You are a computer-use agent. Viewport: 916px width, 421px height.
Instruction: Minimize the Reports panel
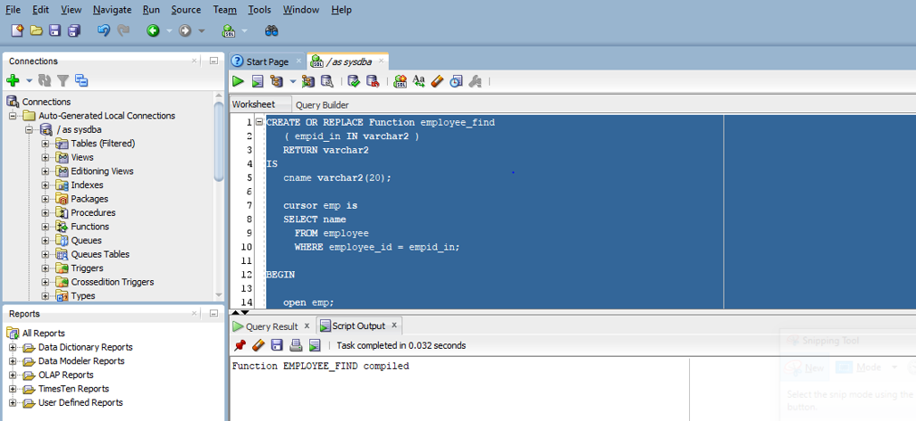tap(214, 313)
